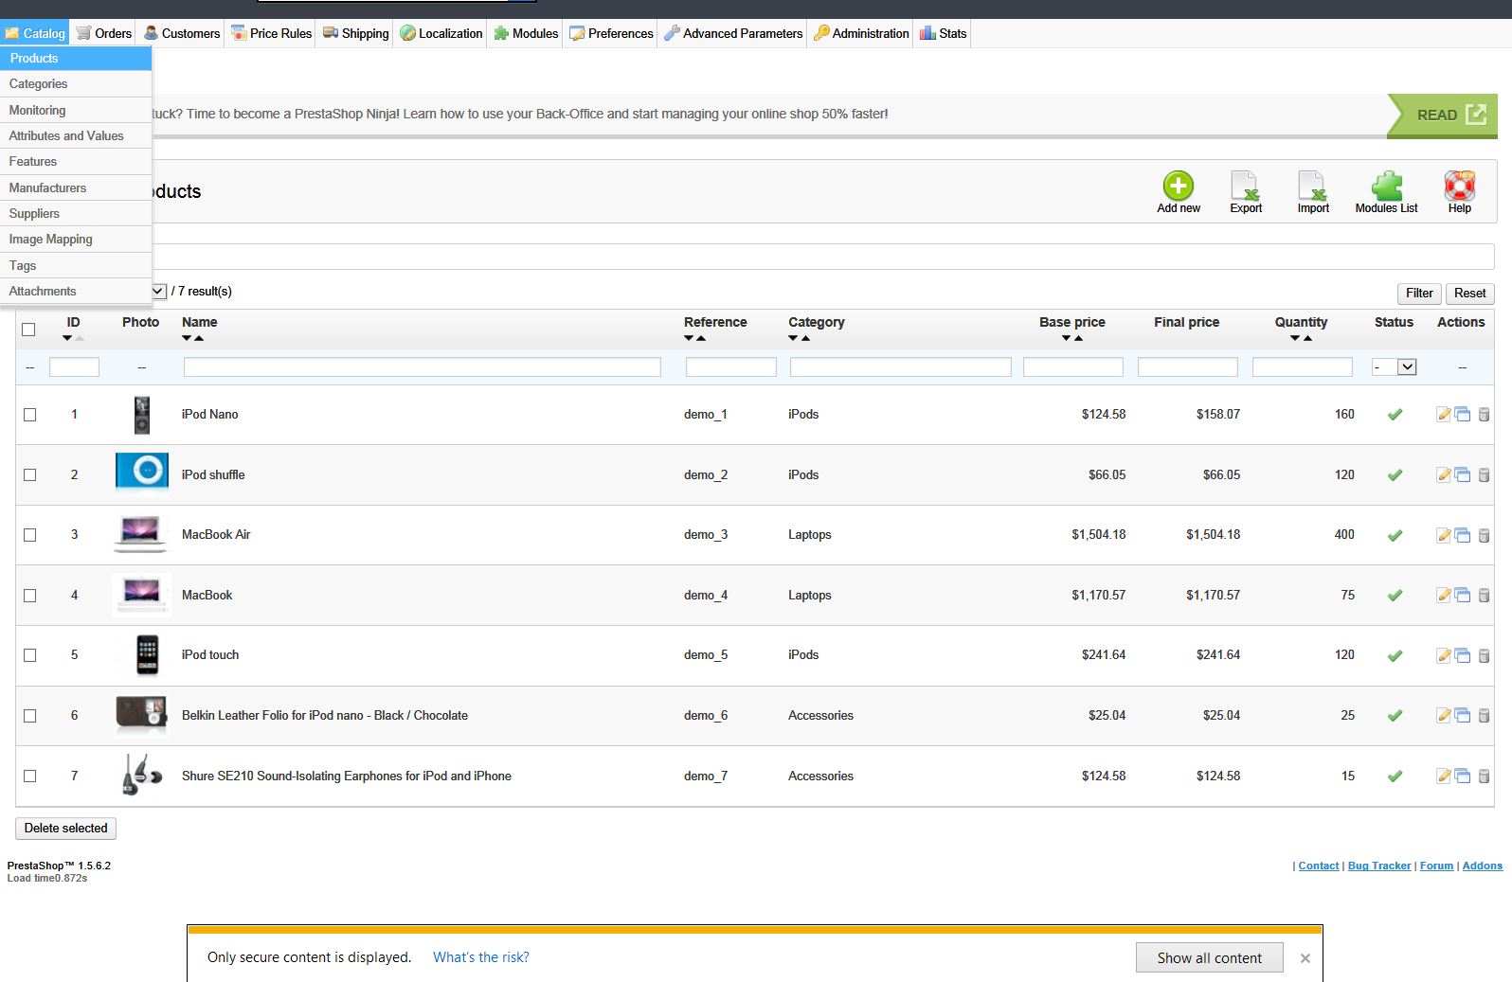Screen dimensions: 1512x982
Task: Edit the iPod Nano product via pencil icon
Action: coord(1444,414)
